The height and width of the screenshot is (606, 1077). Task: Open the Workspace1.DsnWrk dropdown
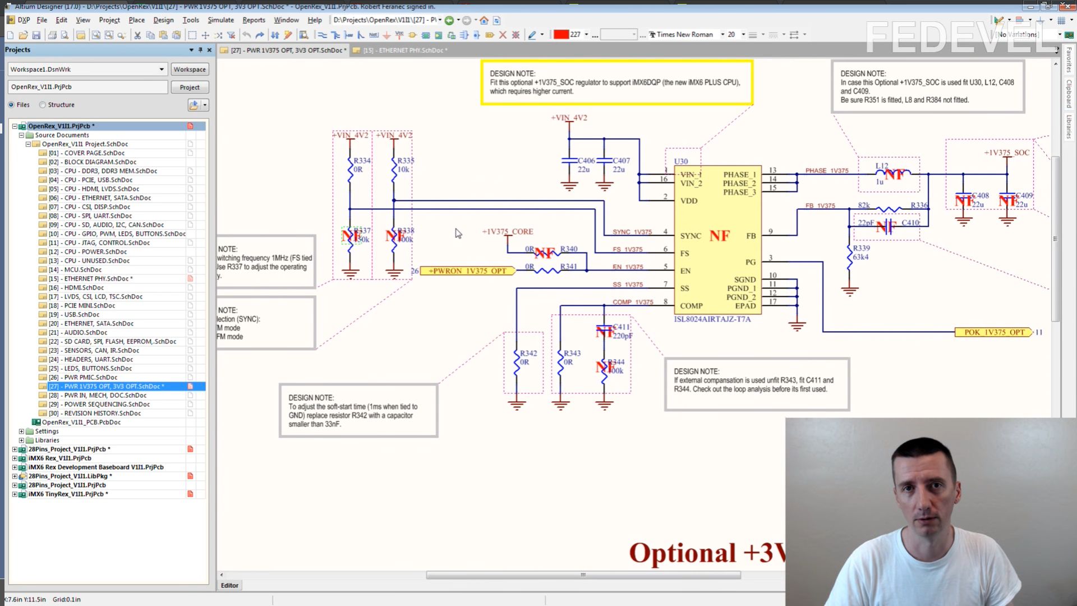(x=162, y=70)
